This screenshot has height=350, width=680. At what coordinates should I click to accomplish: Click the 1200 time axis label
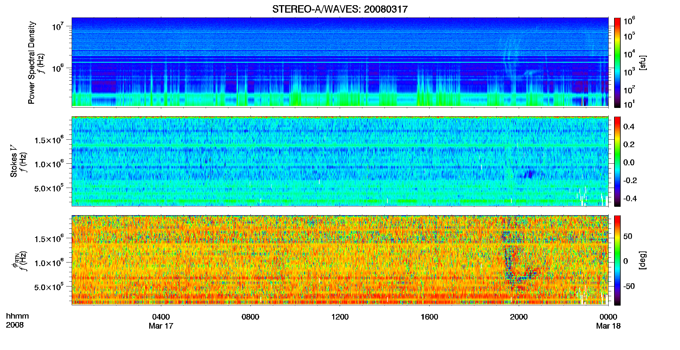(x=340, y=317)
